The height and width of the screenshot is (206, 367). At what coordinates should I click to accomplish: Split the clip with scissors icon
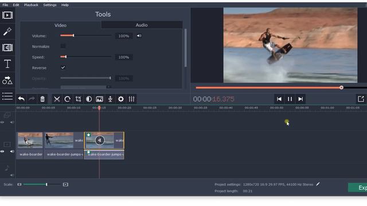click(x=57, y=99)
